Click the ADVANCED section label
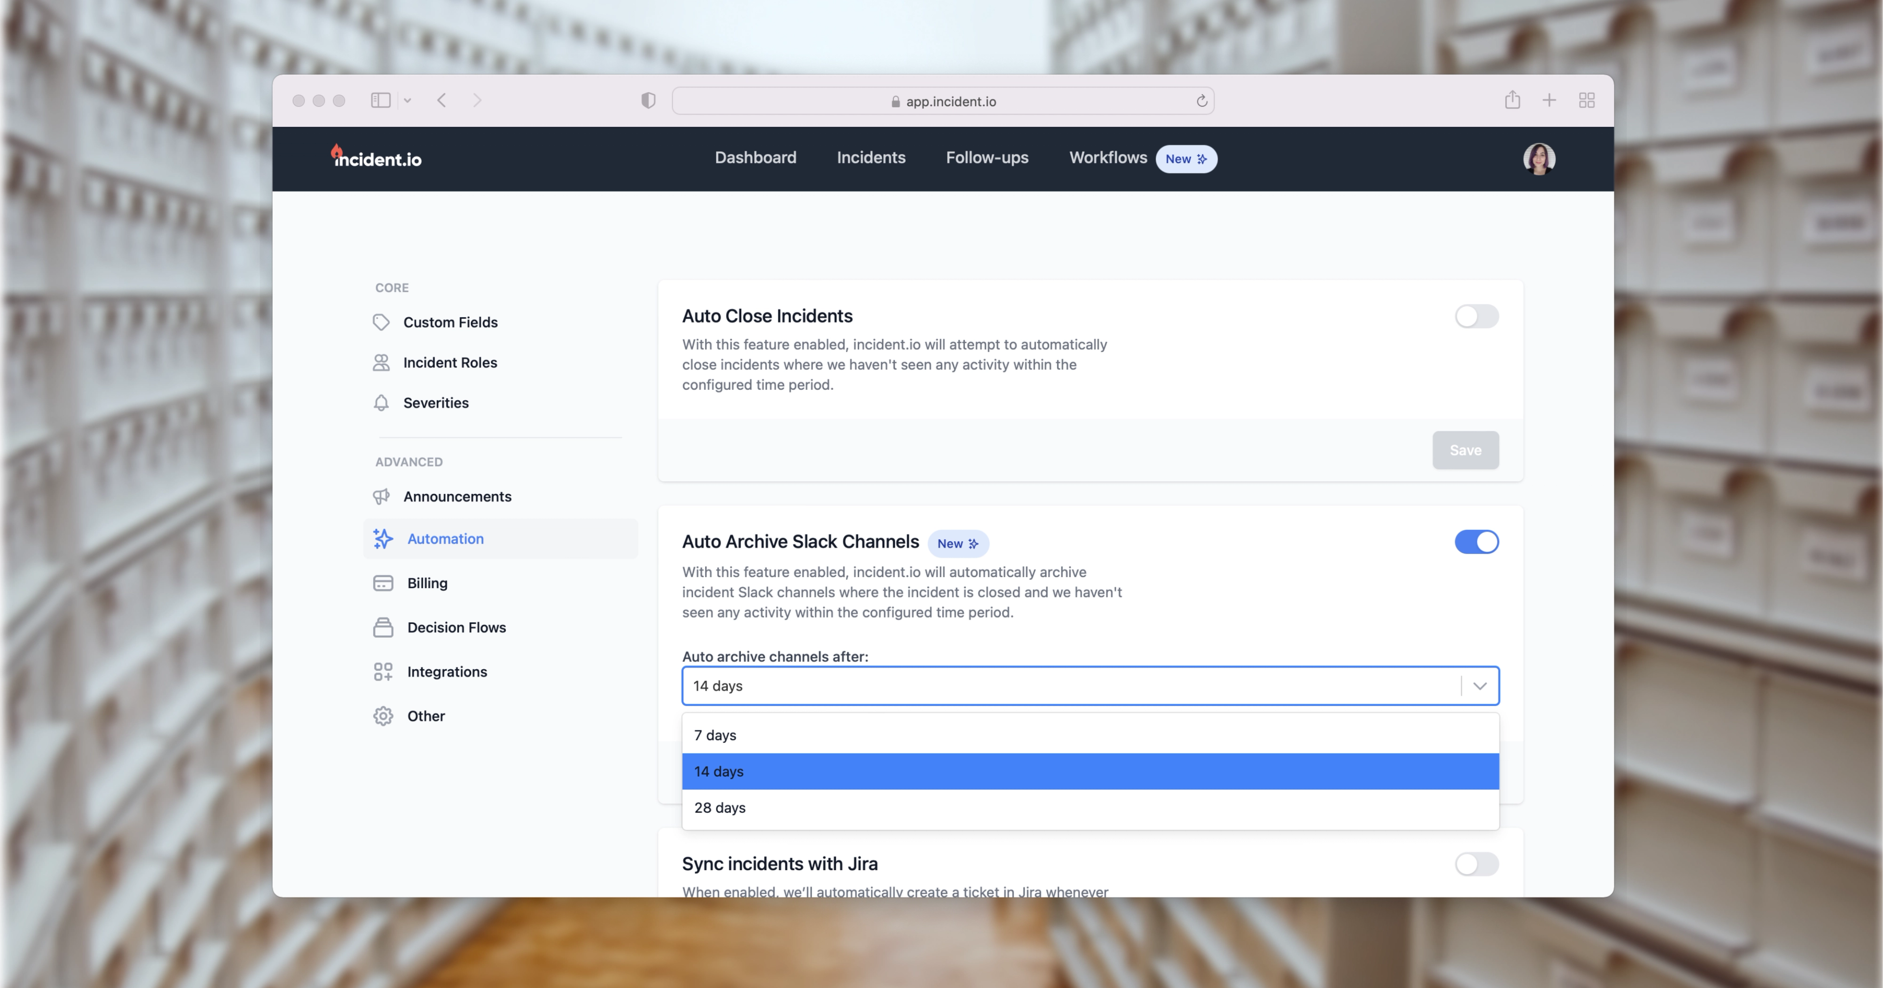The width and height of the screenshot is (1883, 988). click(x=408, y=462)
